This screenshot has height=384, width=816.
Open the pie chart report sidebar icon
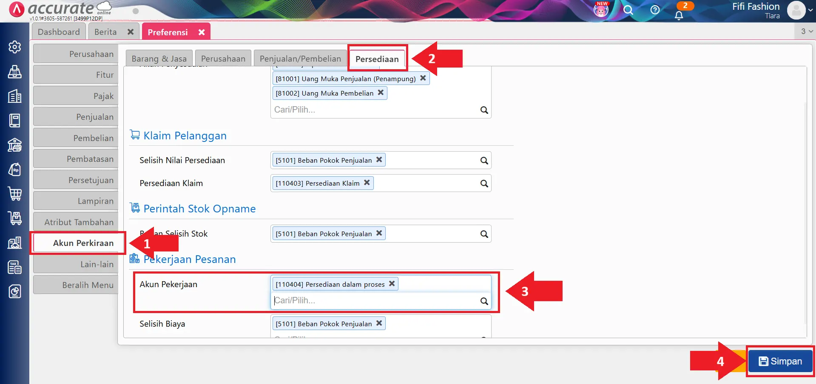[x=15, y=291]
